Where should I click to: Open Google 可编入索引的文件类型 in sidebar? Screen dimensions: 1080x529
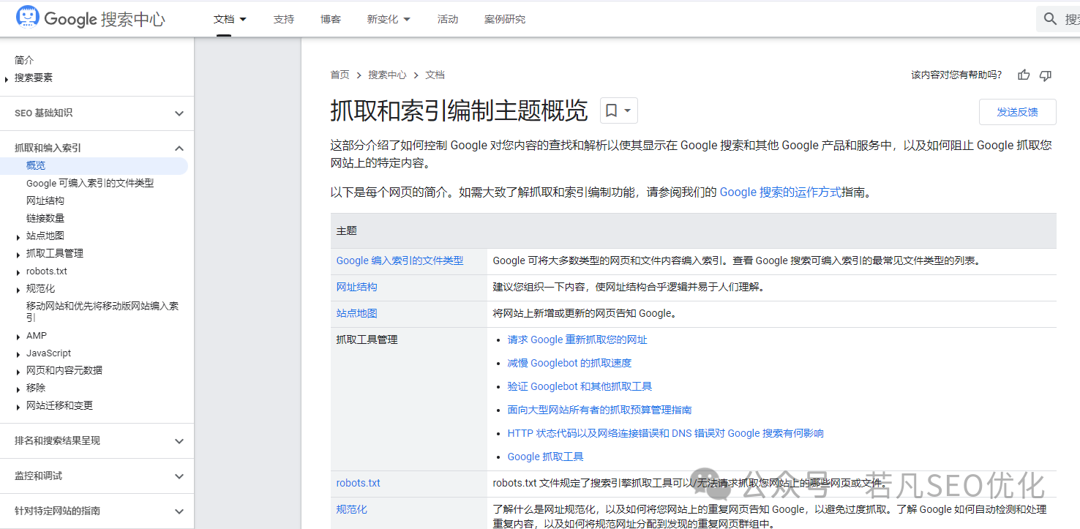(x=90, y=183)
